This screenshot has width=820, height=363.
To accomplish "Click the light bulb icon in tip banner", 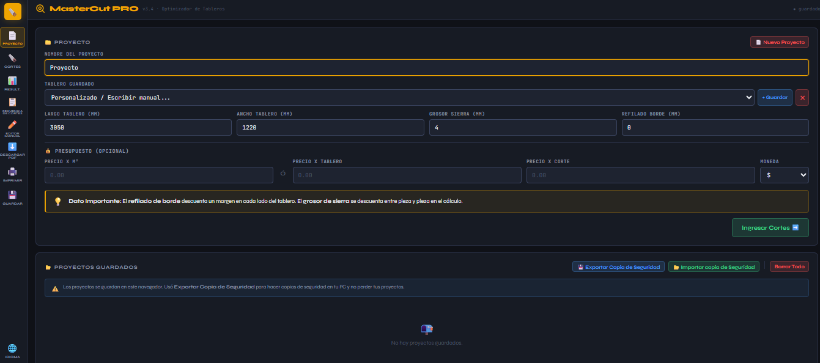I will [58, 201].
